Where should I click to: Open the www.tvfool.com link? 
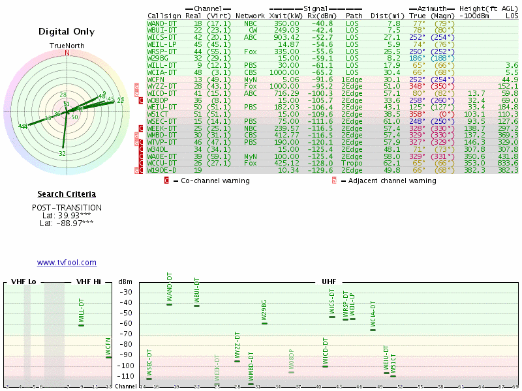coord(67,263)
